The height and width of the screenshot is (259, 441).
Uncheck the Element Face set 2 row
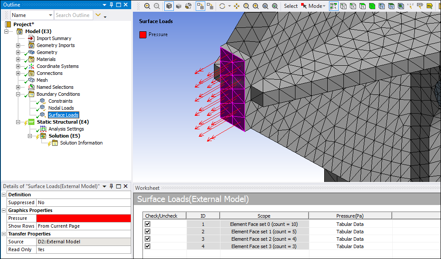pyautogui.click(x=147, y=239)
